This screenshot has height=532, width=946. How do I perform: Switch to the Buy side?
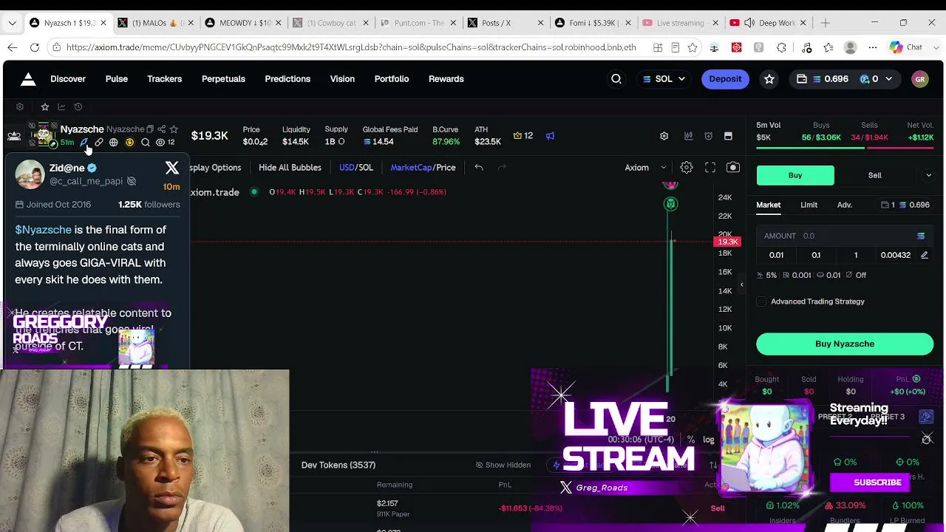point(795,175)
